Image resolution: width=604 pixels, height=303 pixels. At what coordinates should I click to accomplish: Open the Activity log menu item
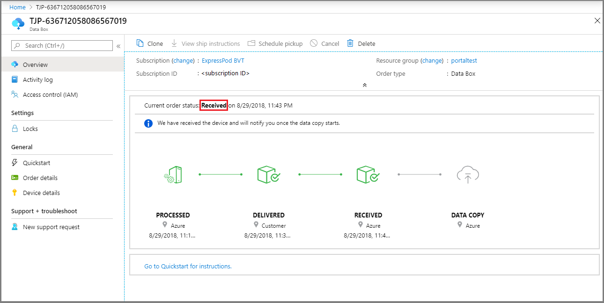point(37,79)
